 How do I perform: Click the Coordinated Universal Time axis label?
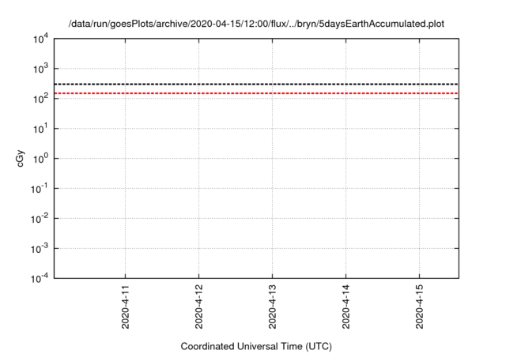256,346
